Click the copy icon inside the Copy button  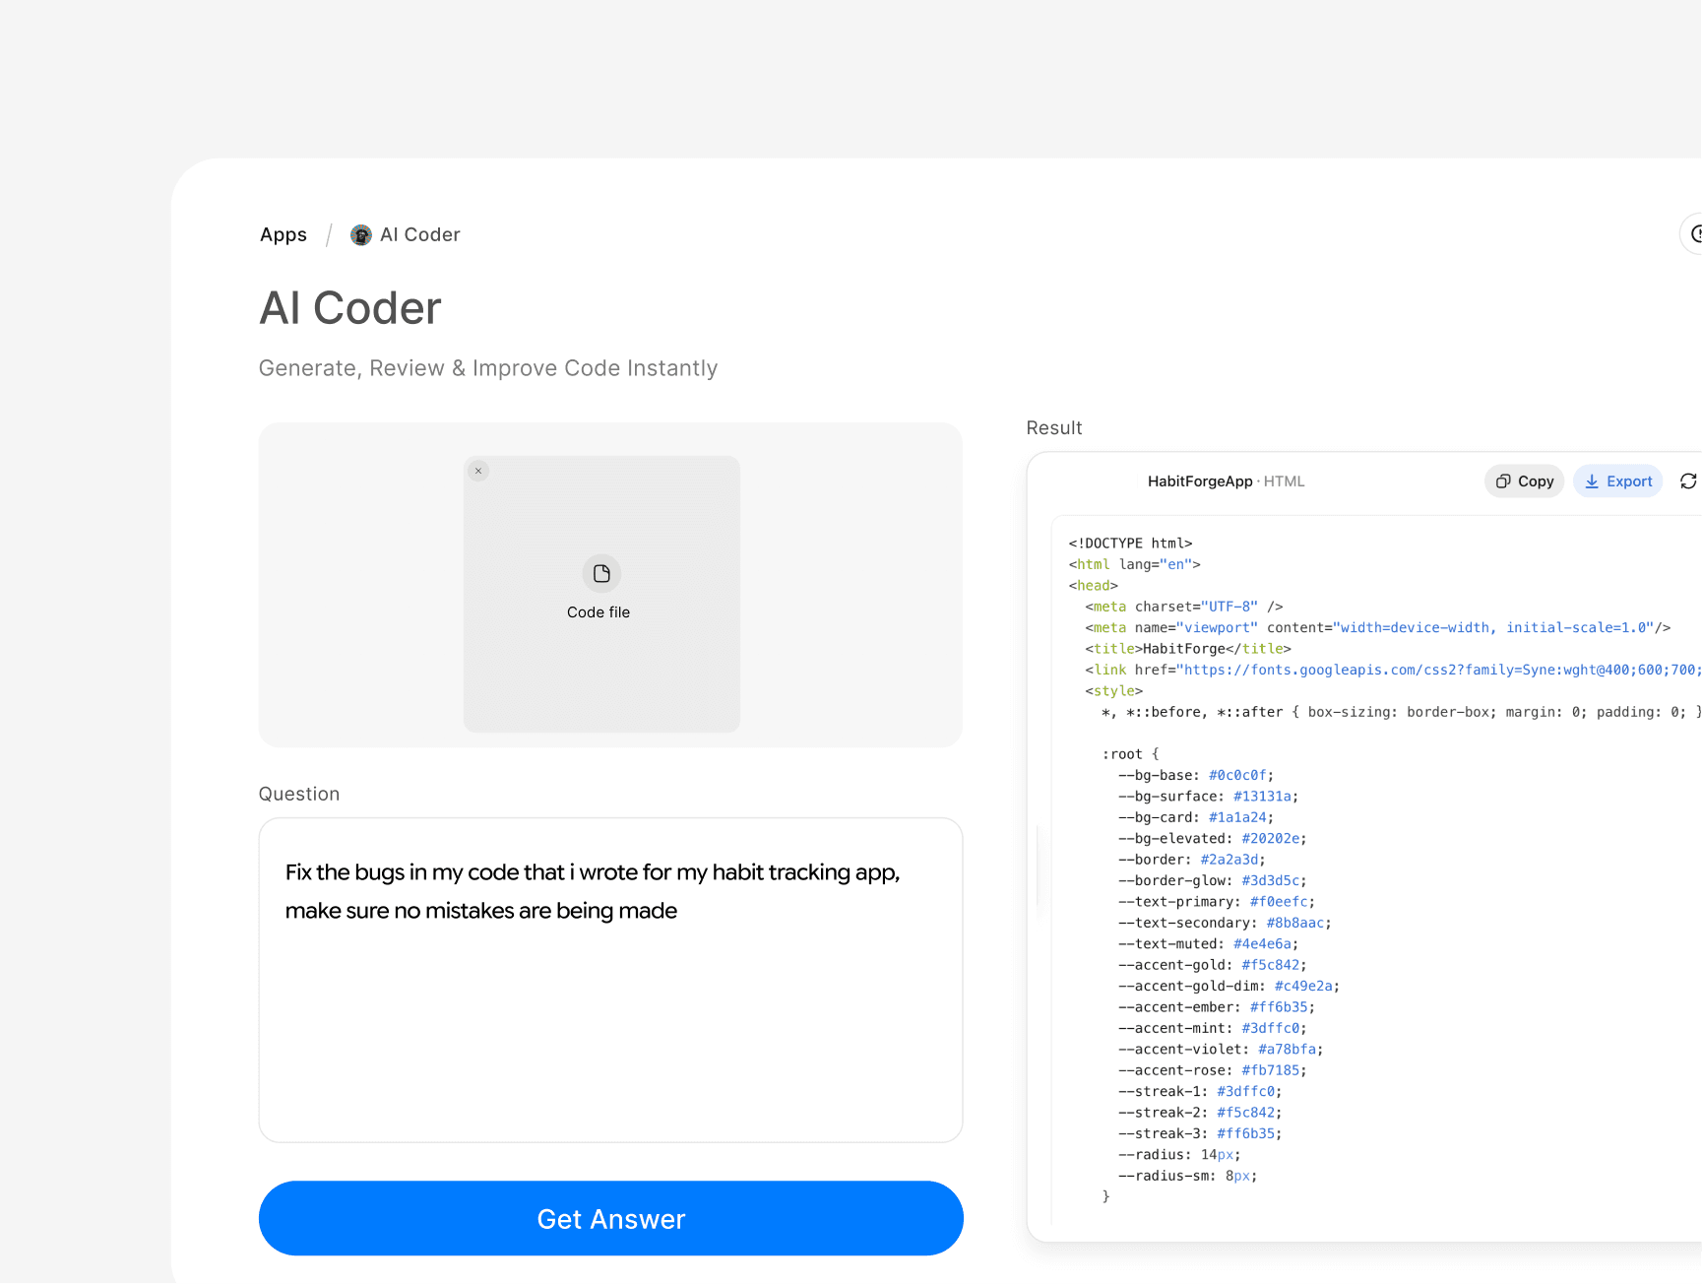[x=1503, y=481]
